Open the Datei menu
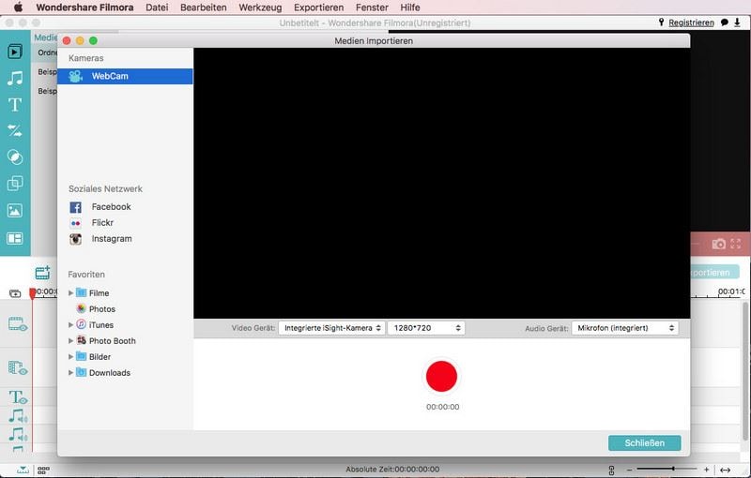The image size is (751, 478). [x=157, y=7]
